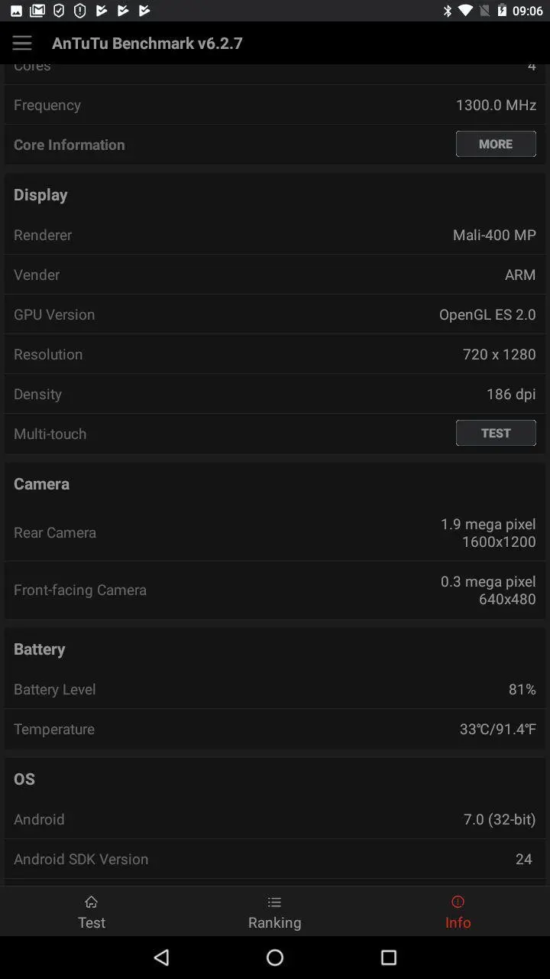Screen dimensions: 550x979
Task: Tap the Resolution row
Action: (x=275, y=354)
